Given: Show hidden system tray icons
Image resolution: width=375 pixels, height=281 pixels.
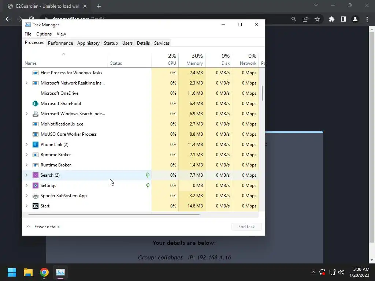Looking at the screenshot, I should (x=313, y=272).
